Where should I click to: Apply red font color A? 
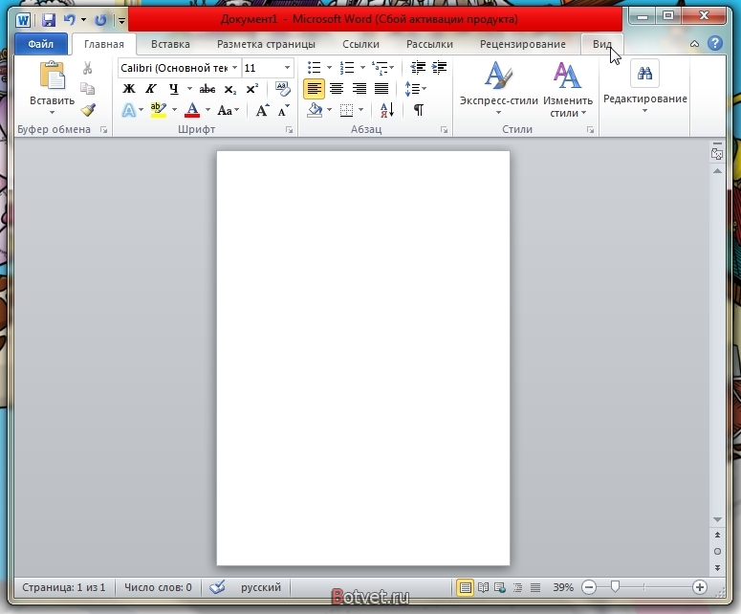coord(192,110)
